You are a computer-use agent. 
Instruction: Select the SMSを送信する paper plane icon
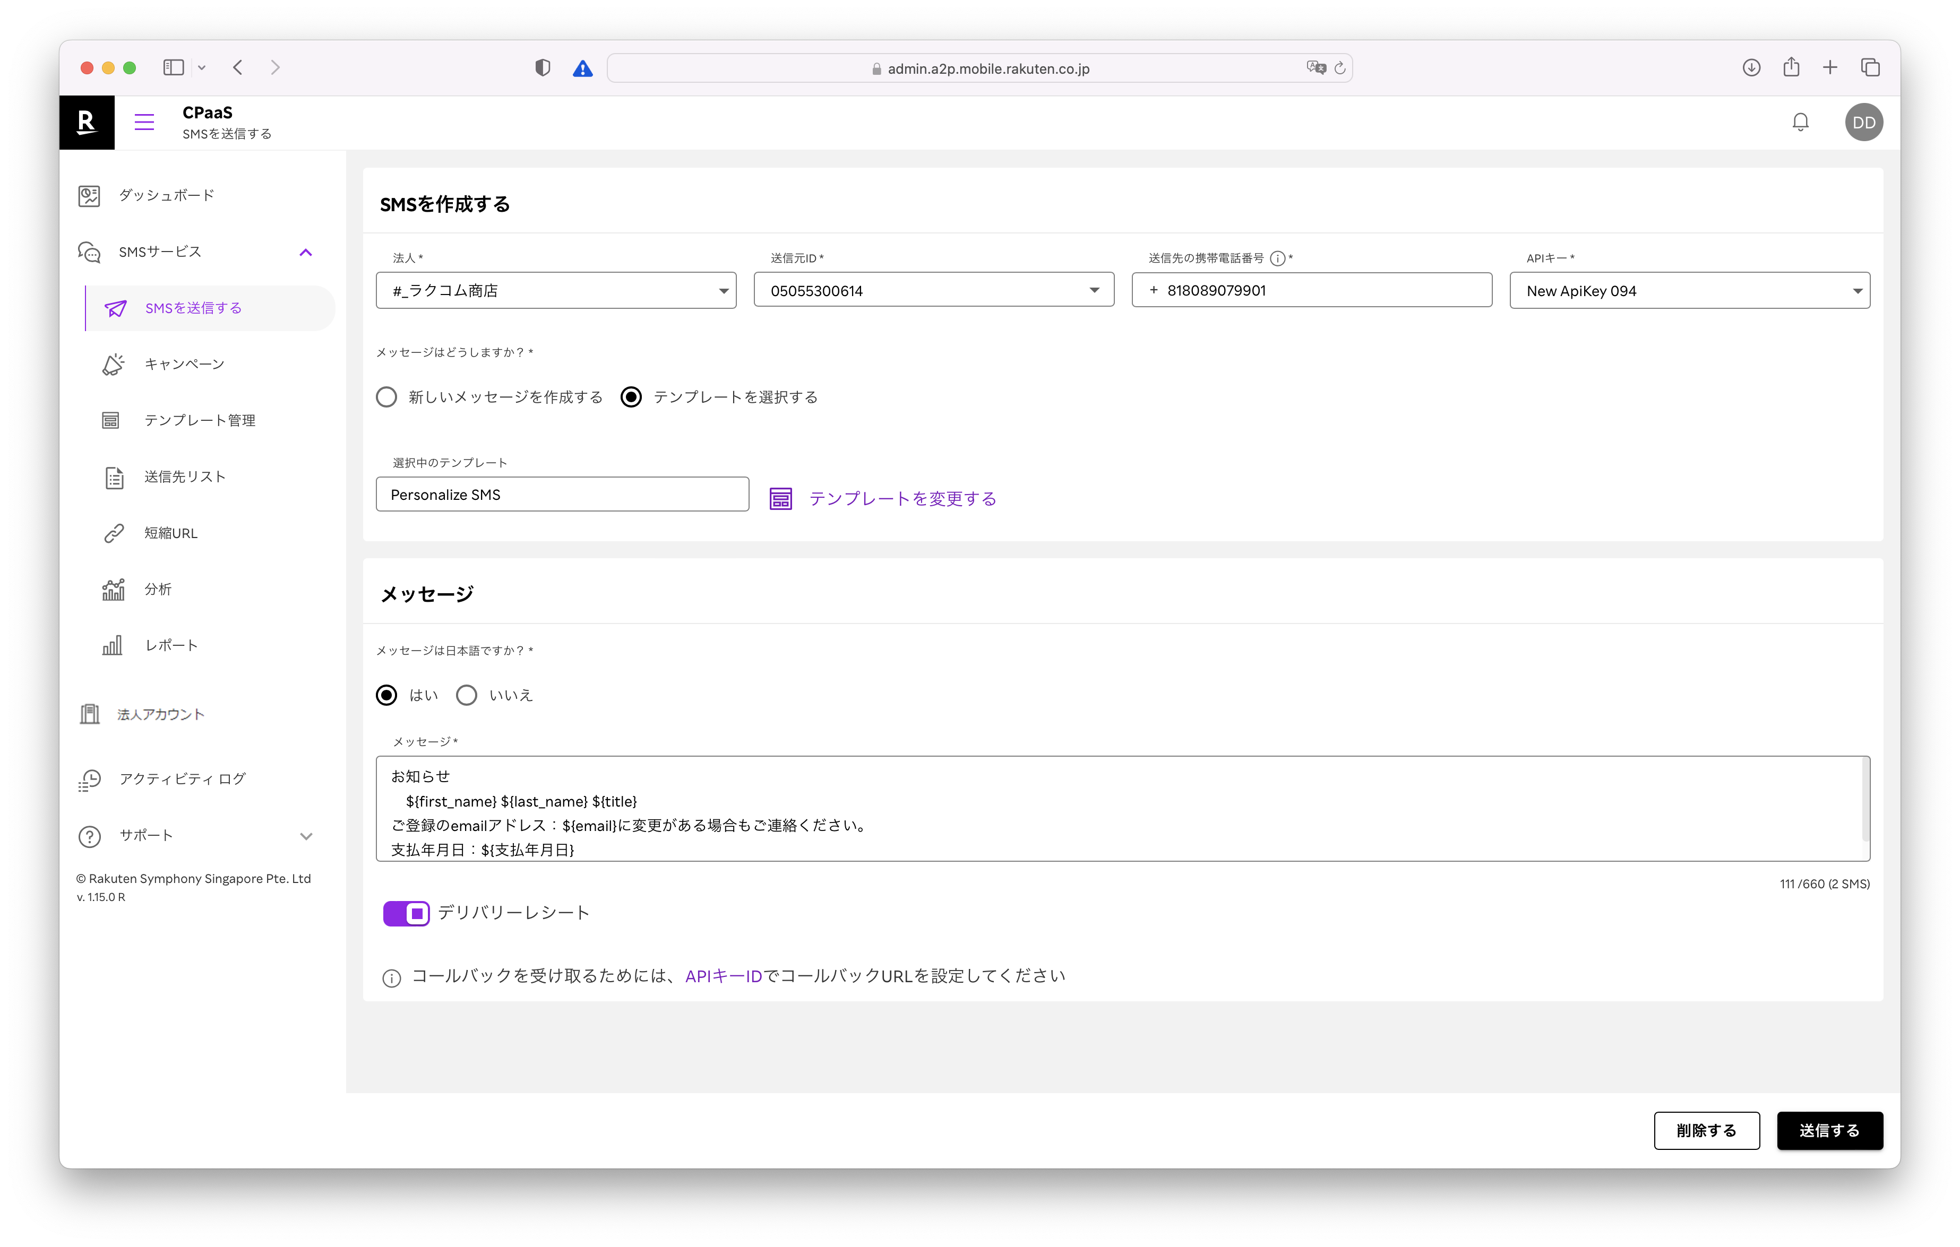[116, 308]
